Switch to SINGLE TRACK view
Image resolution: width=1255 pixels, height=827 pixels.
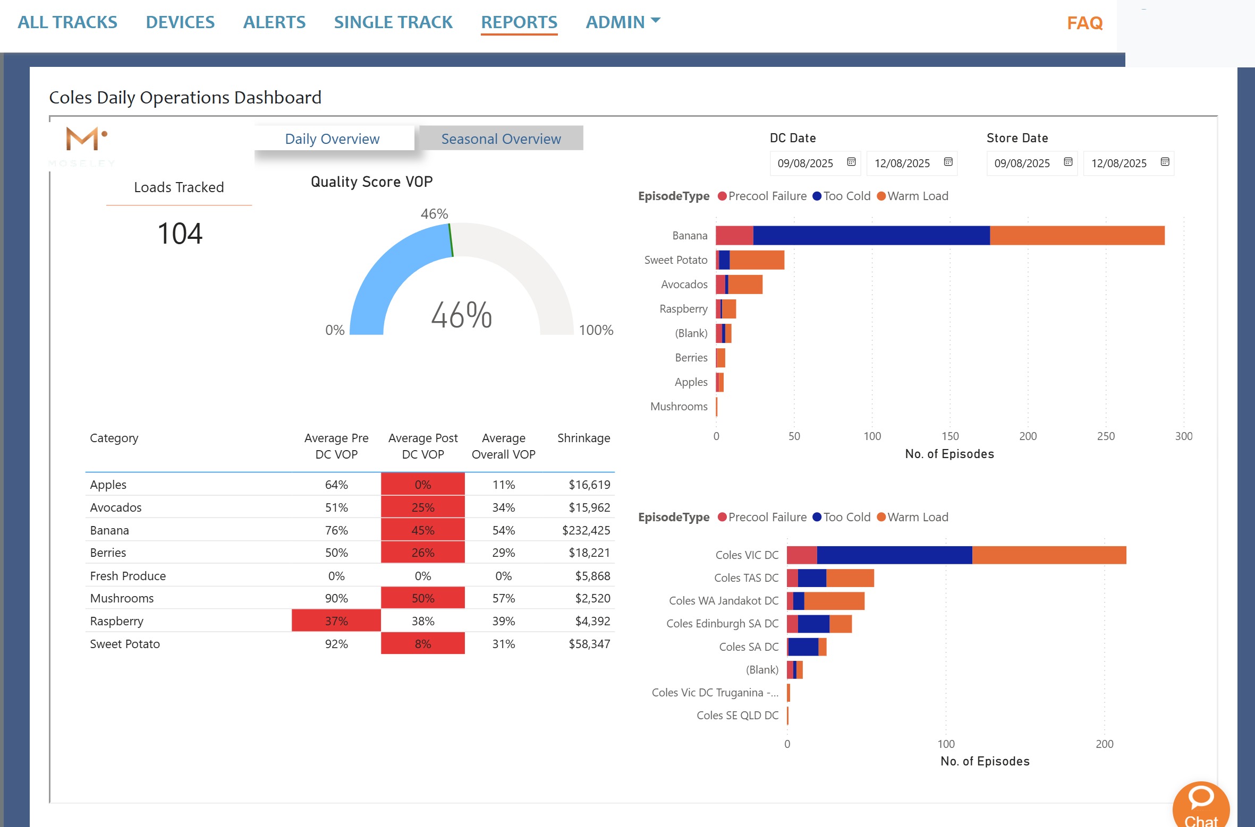click(393, 22)
